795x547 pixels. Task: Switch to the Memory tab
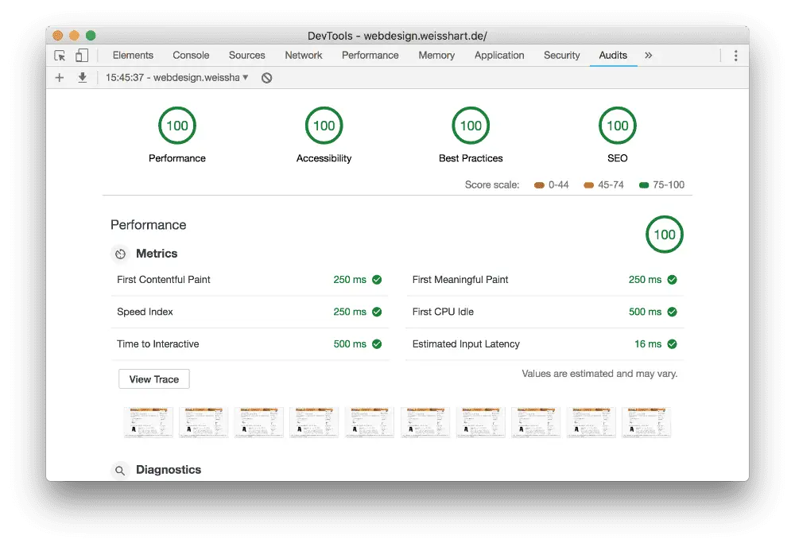(436, 56)
